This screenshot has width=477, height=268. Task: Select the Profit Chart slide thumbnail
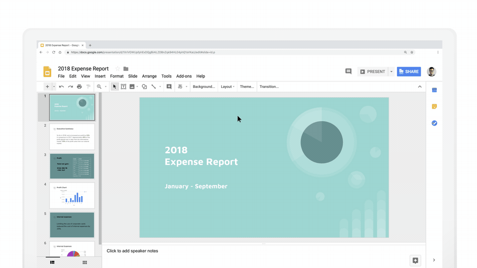(72, 196)
